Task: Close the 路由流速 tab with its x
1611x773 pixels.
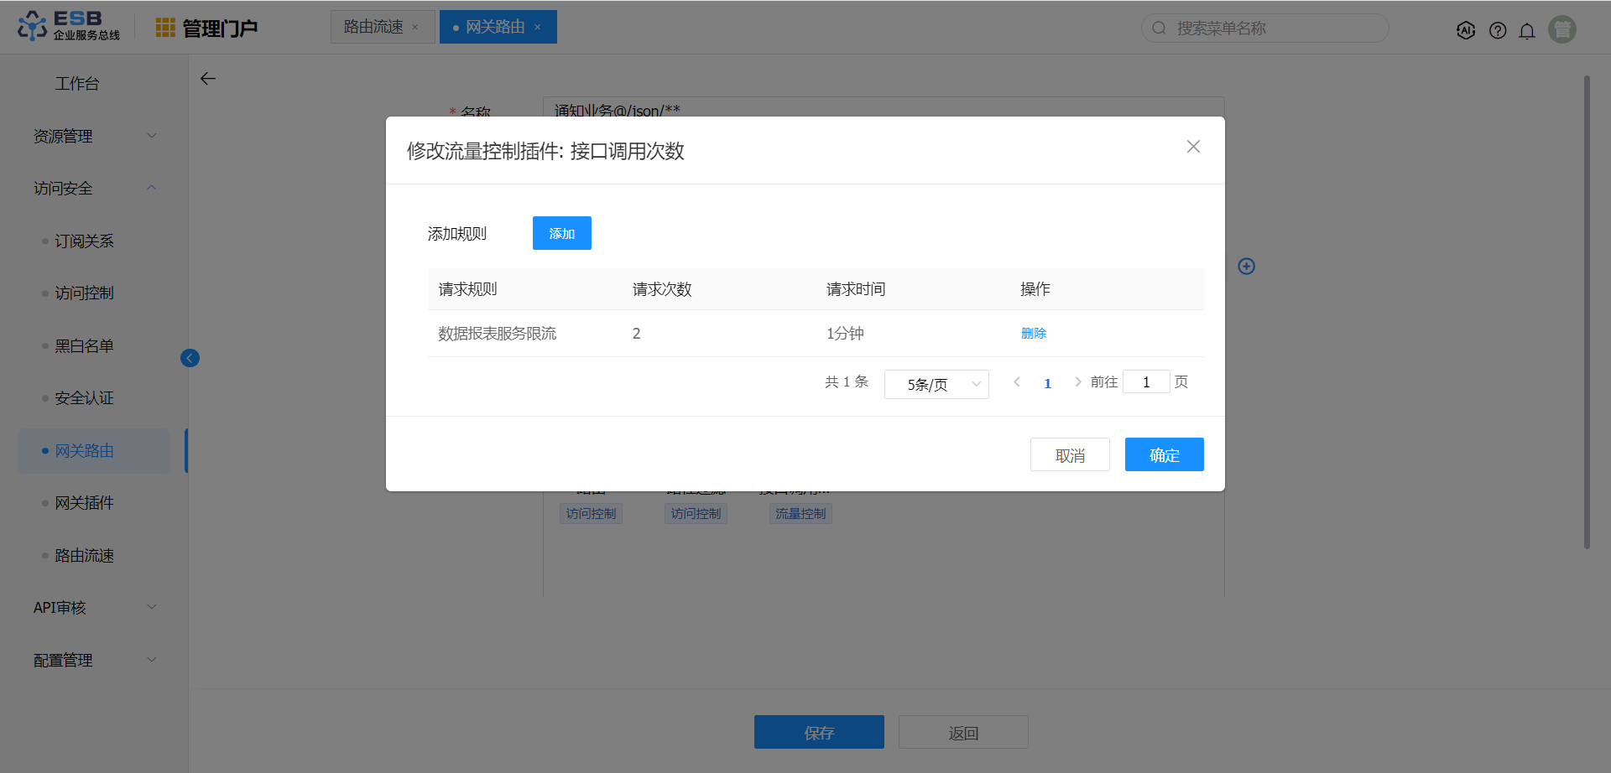Action: (x=415, y=28)
